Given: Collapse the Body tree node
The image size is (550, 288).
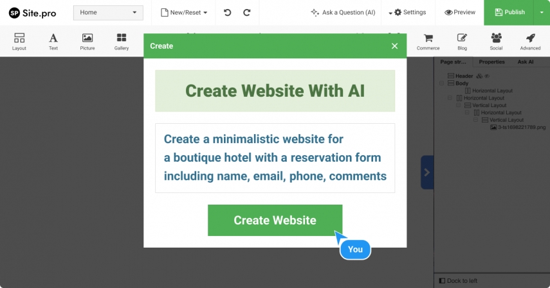Looking at the screenshot, I should [442, 83].
